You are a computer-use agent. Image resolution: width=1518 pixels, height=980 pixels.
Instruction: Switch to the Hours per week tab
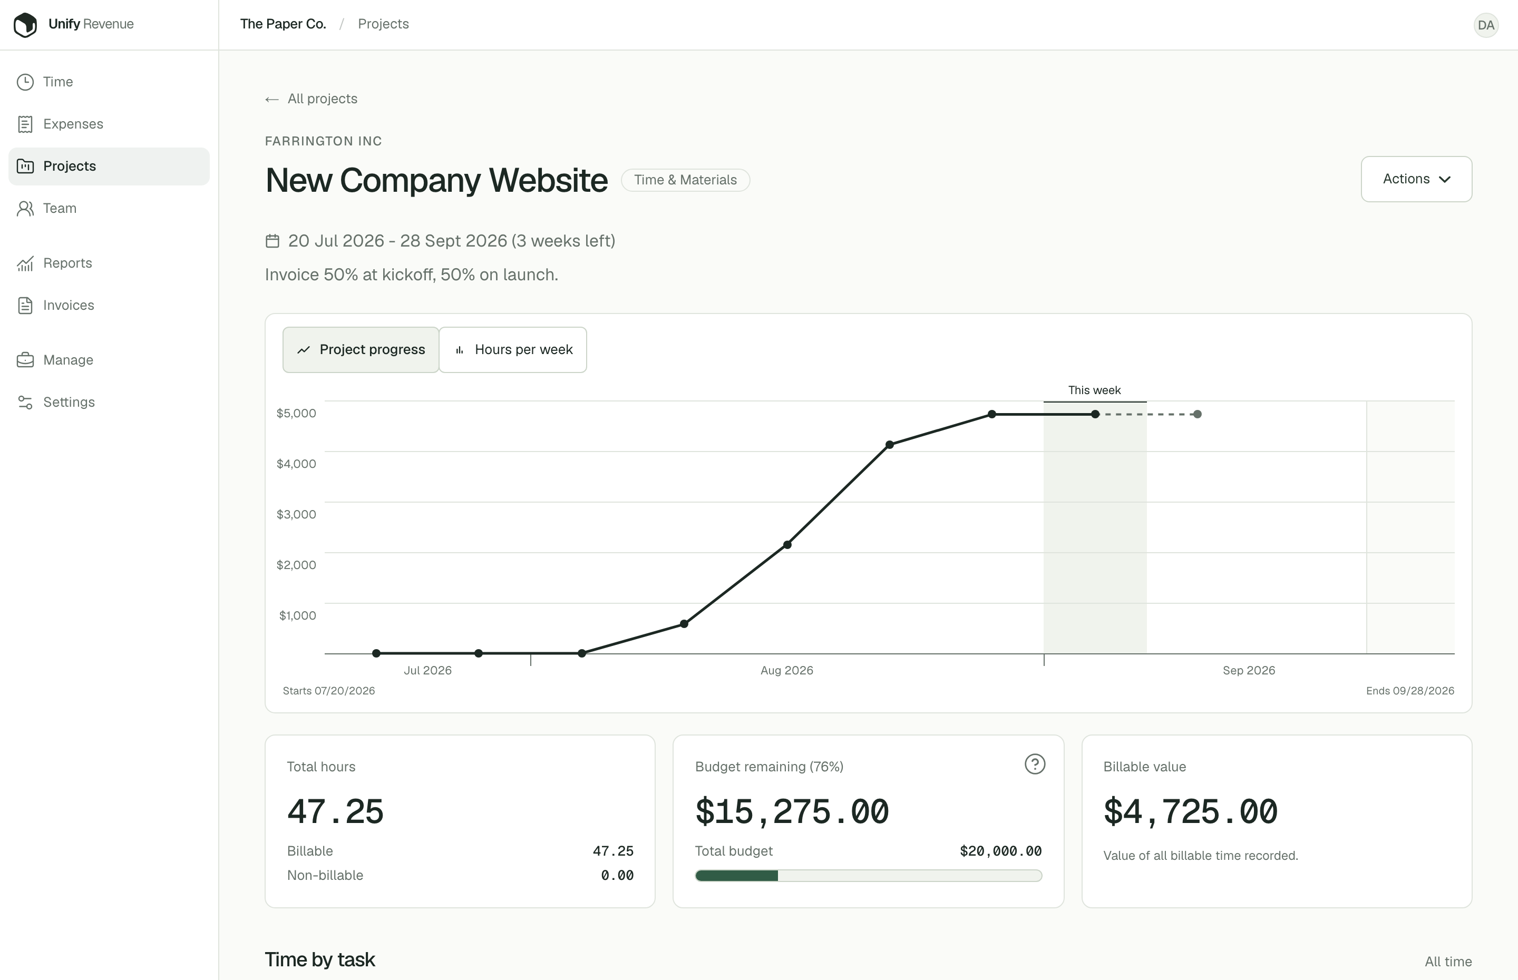point(512,350)
